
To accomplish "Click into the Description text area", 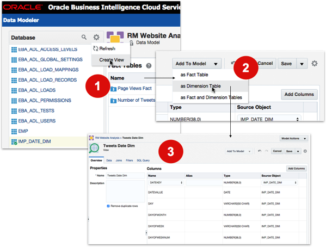I will click(x=125, y=192).
